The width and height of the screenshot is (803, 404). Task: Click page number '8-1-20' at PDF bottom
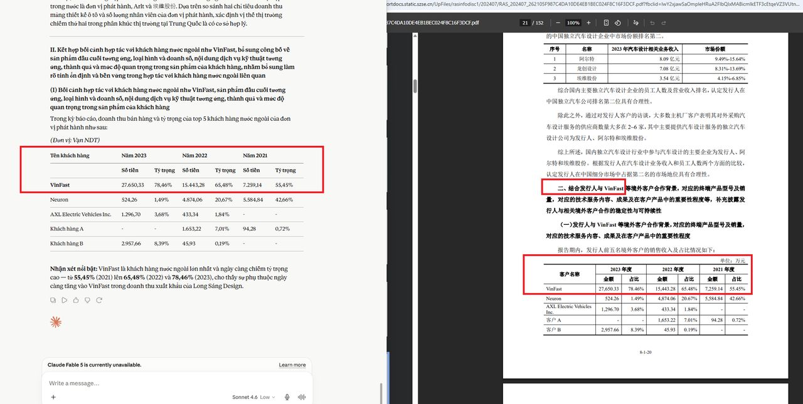coord(646,353)
